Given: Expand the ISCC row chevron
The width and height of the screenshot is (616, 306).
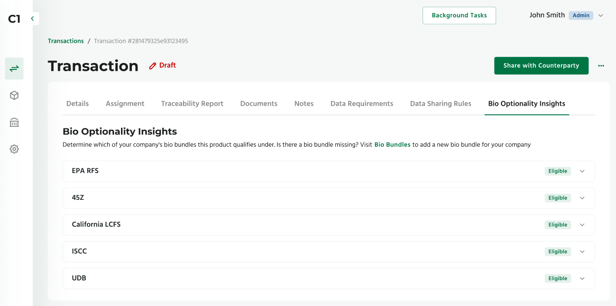Looking at the screenshot, I should [582, 251].
